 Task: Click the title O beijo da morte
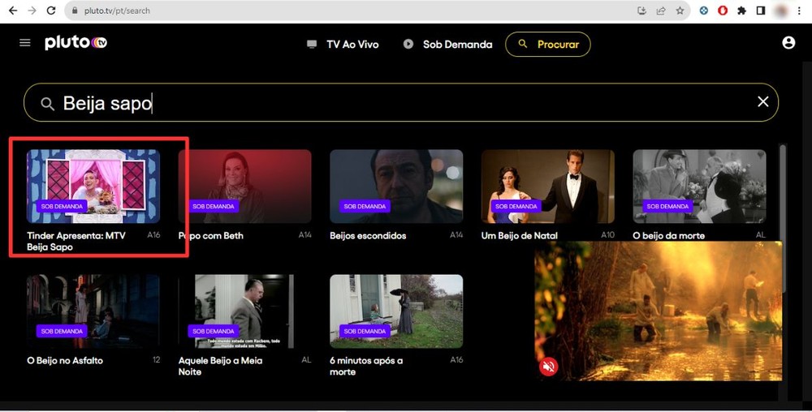click(668, 236)
